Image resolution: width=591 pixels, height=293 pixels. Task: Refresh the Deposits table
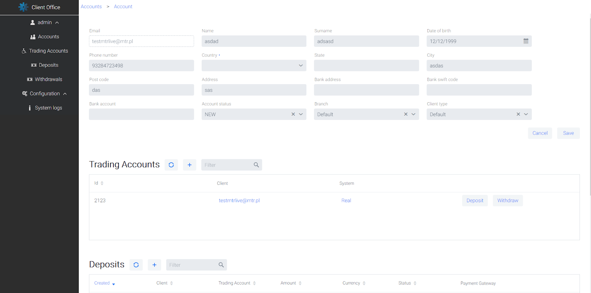136,265
